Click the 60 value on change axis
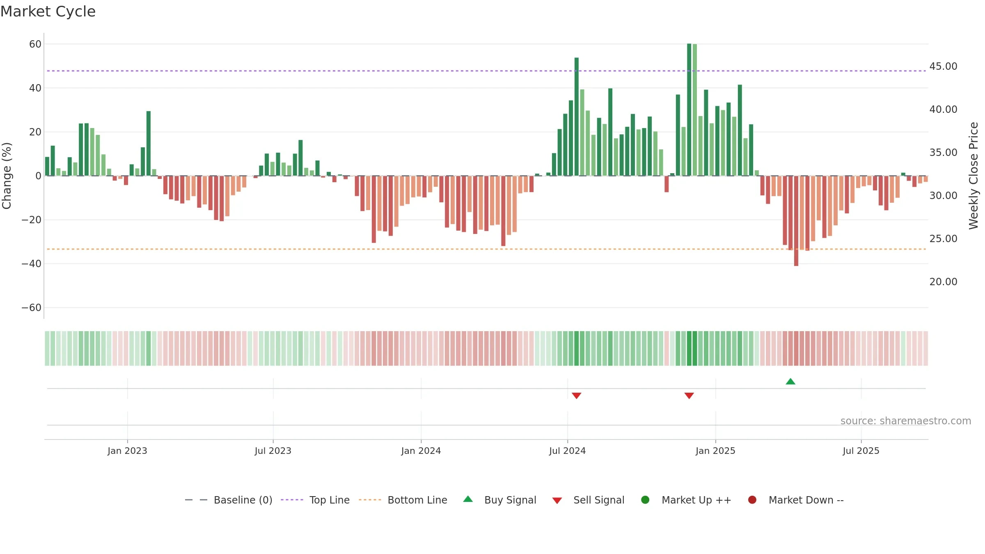Viewport: 985px width, 554px height. [x=35, y=44]
